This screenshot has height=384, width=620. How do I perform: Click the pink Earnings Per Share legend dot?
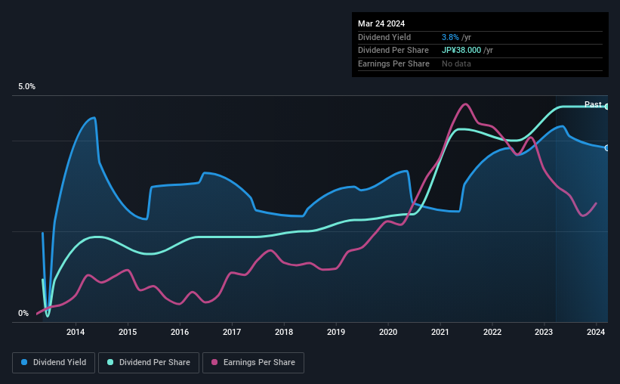pyautogui.click(x=214, y=363)
